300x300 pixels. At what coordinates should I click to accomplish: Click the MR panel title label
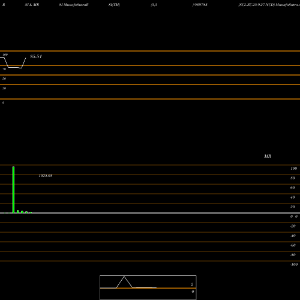pyautogui.click(x=268, y=156)
